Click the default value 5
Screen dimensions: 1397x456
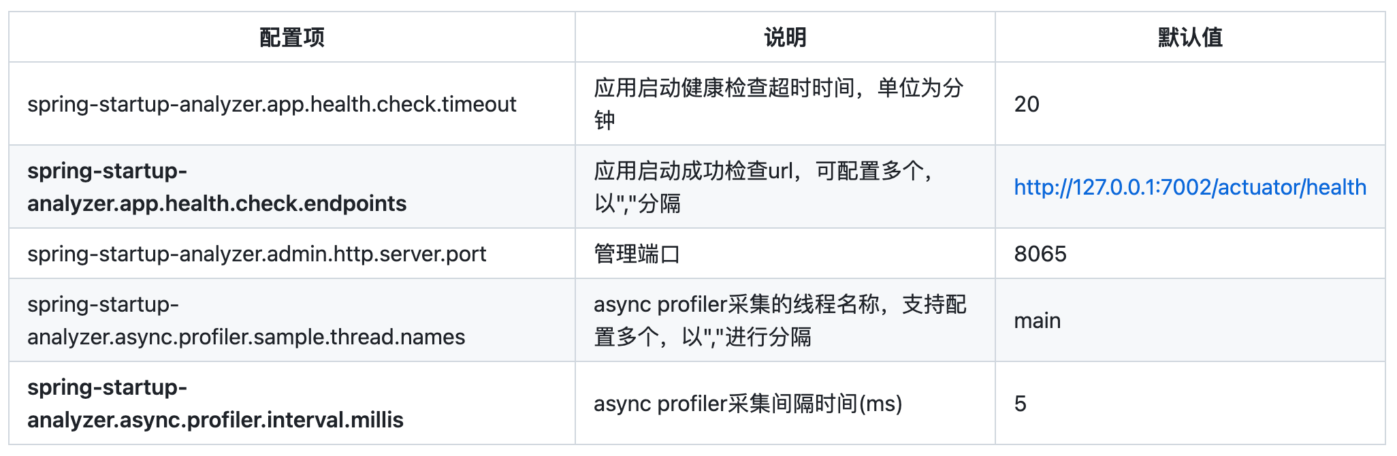point(1020,404)
